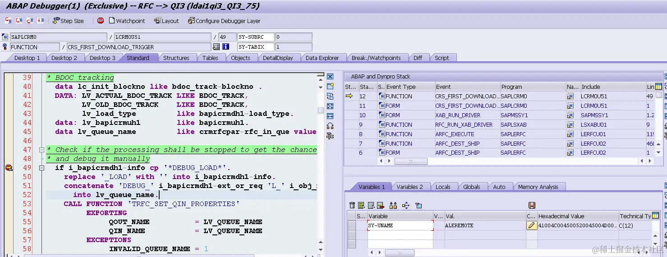Select the Structures tab
The height and width of the screenshot is (257, 667).
click(176, 58)
